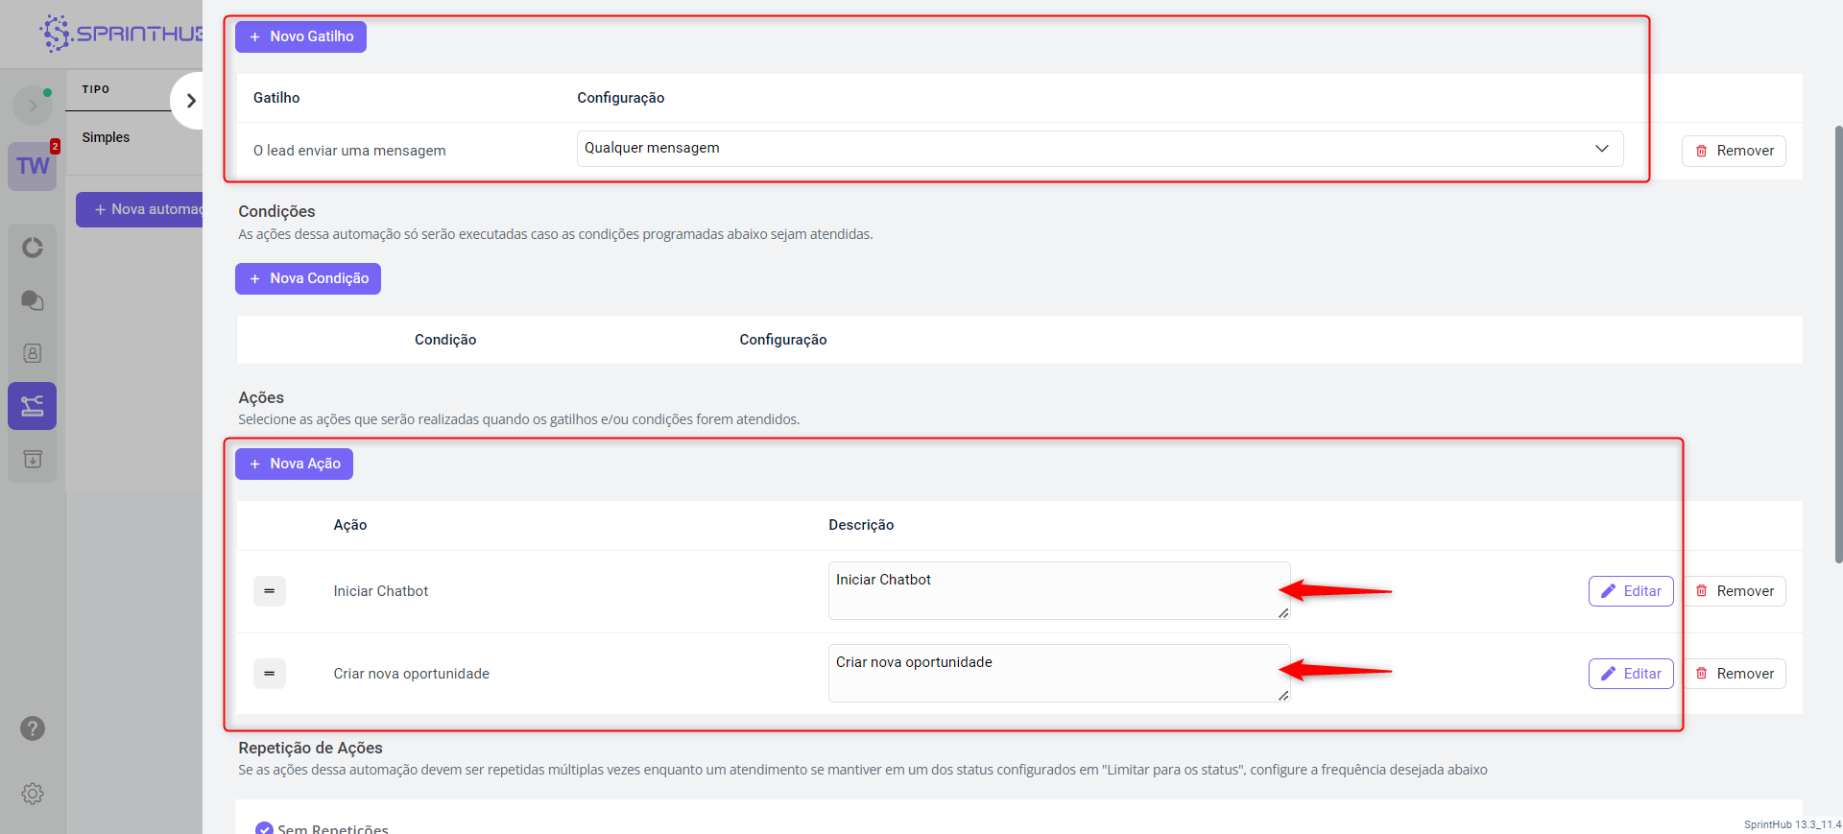The height and width of the screenshot is (834, 1843).
Task: Open the contacts address book icon
Action: point(33,353)
